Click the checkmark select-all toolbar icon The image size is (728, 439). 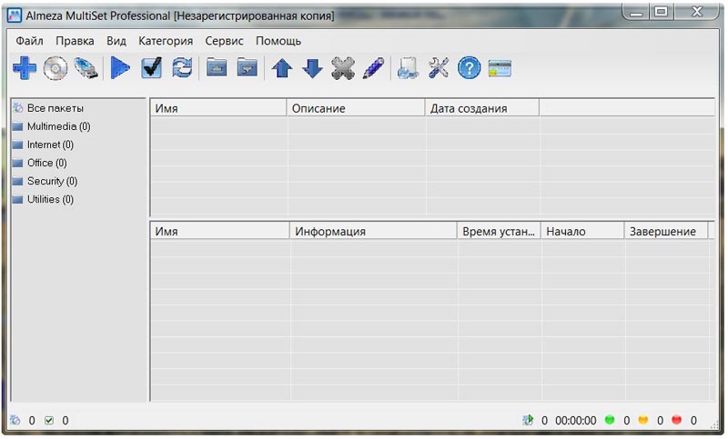(152, 68)
